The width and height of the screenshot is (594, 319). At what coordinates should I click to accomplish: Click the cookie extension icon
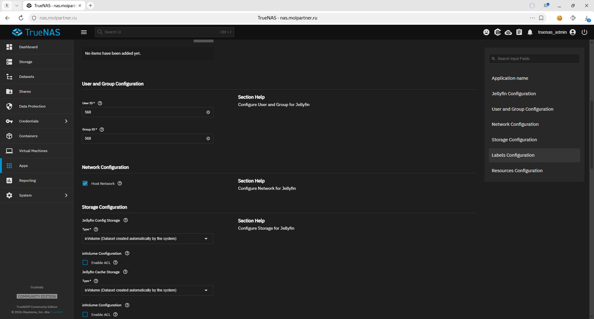click(559, 18)
